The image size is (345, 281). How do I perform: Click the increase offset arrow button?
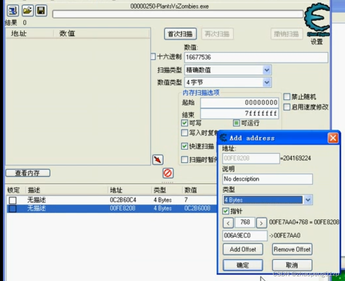click(261, 223)
